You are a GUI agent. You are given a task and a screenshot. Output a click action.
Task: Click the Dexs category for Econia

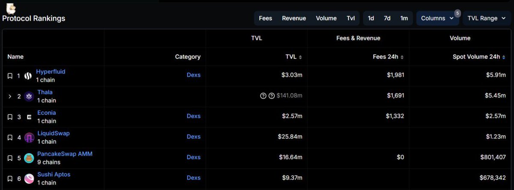[x=194, y=116]
